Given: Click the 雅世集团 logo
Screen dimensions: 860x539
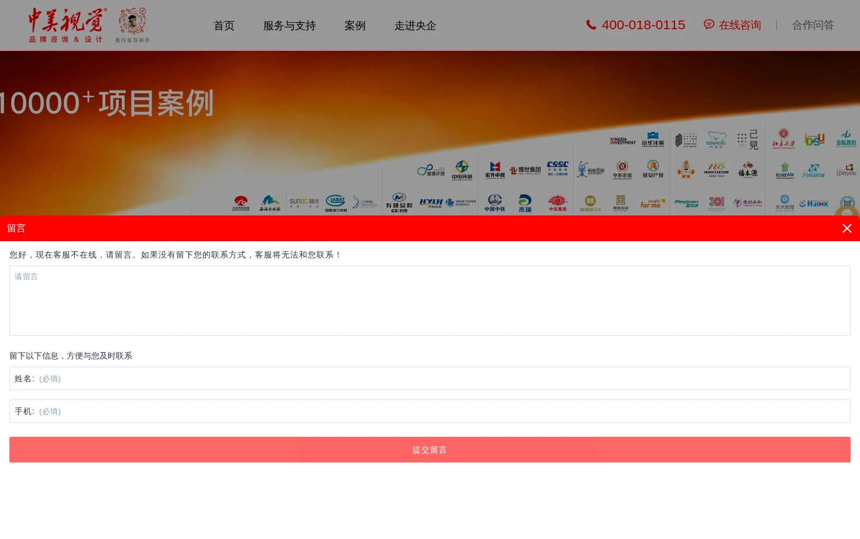Looking at the screenshot, I should tap(525, 171).
